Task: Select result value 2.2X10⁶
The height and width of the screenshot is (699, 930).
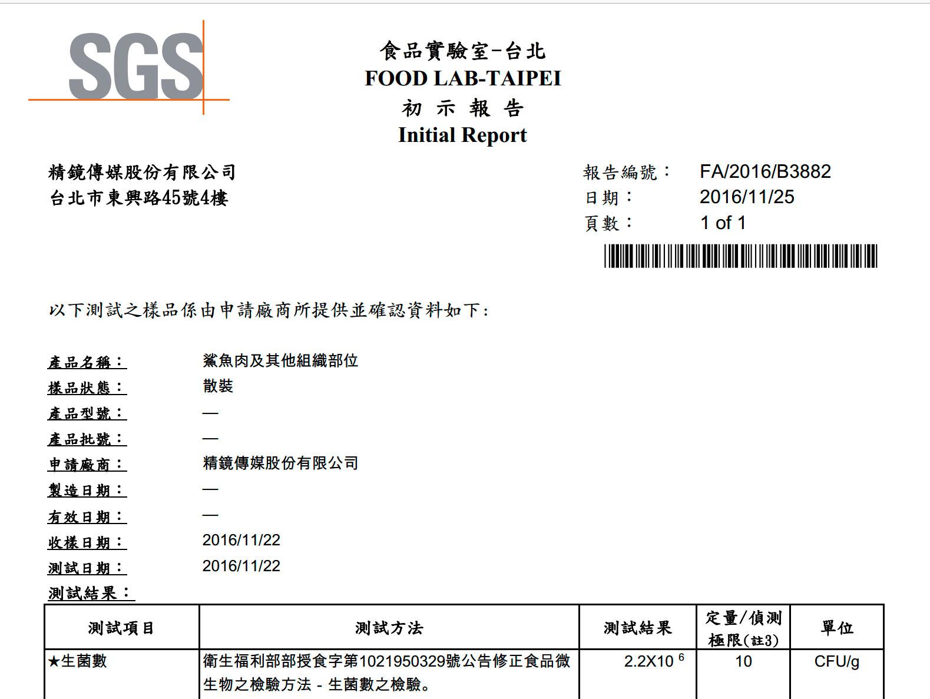Action: (x=654, y=661)
